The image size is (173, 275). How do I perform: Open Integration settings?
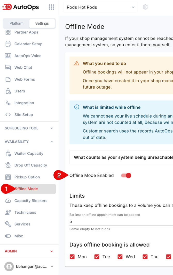(x=24, y=103)
